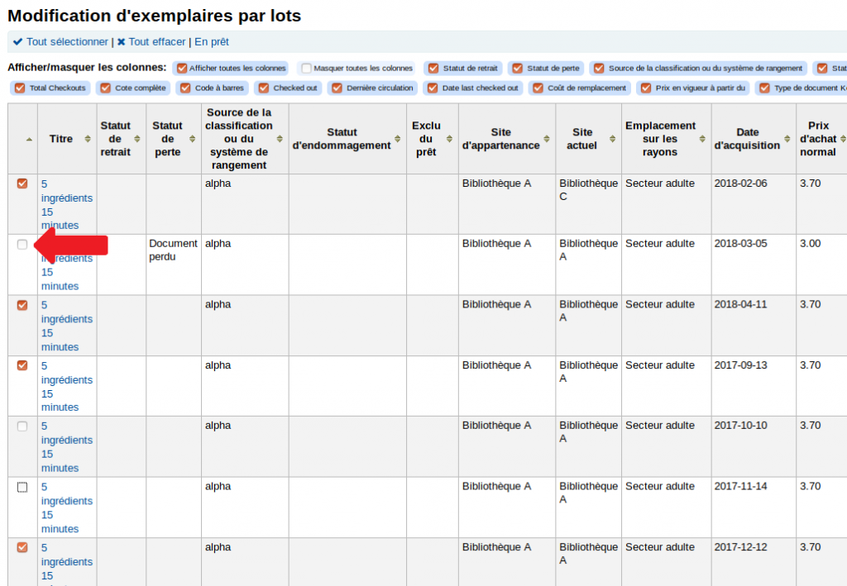Uncheck the Total Checkouts column
This screenshot has width=847, height=586.
click(20, 88)
